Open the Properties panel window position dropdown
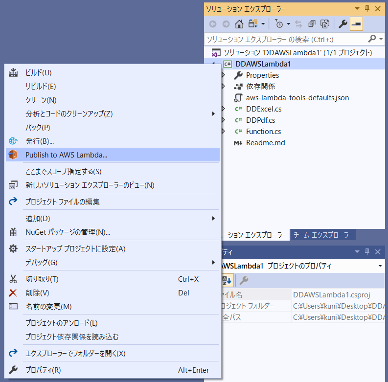This screenshot has width=388, height=382. pos(357,252)
